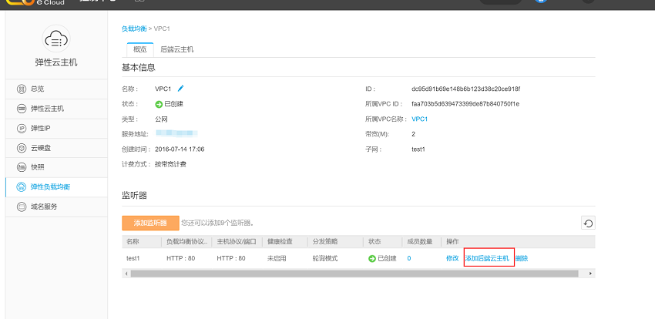Click the edit pencil icon beside VPC1 name
Viewport: 655px width, 319px height.
181,89
